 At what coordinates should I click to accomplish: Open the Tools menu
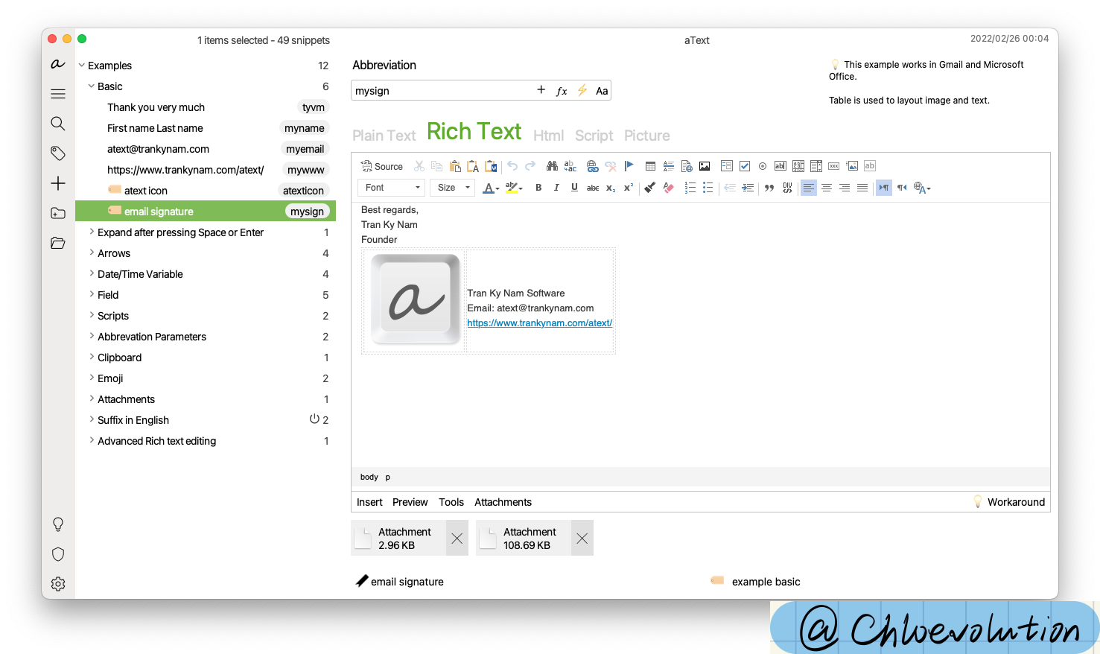point(451,502)
